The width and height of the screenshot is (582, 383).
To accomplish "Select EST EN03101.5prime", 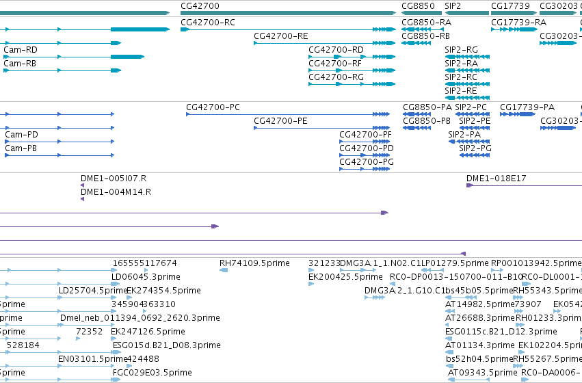I will 93,359.
